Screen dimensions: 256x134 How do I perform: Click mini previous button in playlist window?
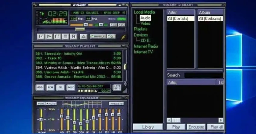[x=79, y=91]
